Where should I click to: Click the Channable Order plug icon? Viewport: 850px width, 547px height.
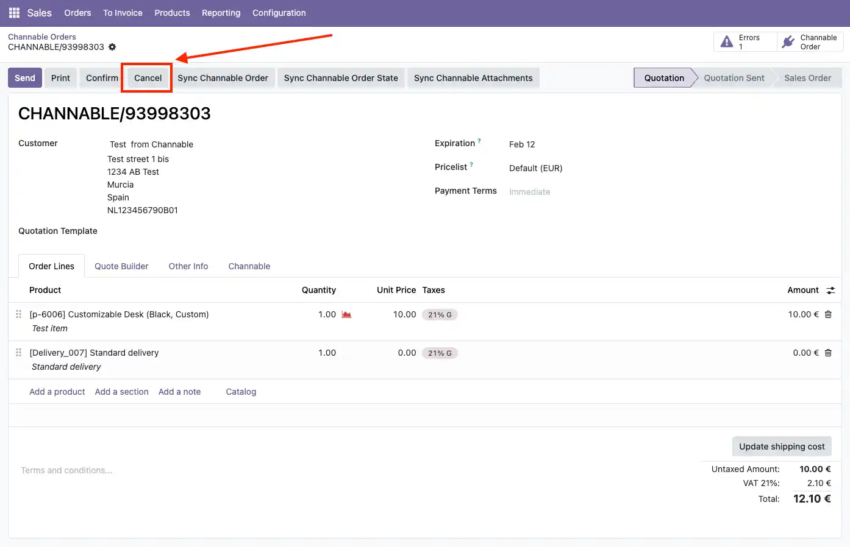pos(787,41)
